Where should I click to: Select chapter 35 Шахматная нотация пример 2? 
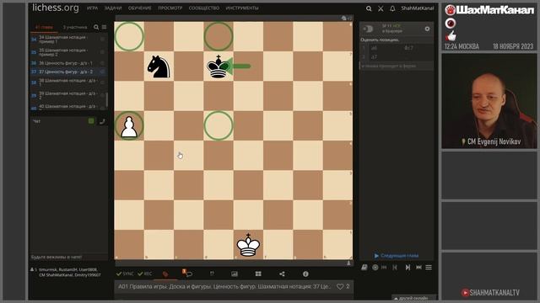tap(68, 52)
